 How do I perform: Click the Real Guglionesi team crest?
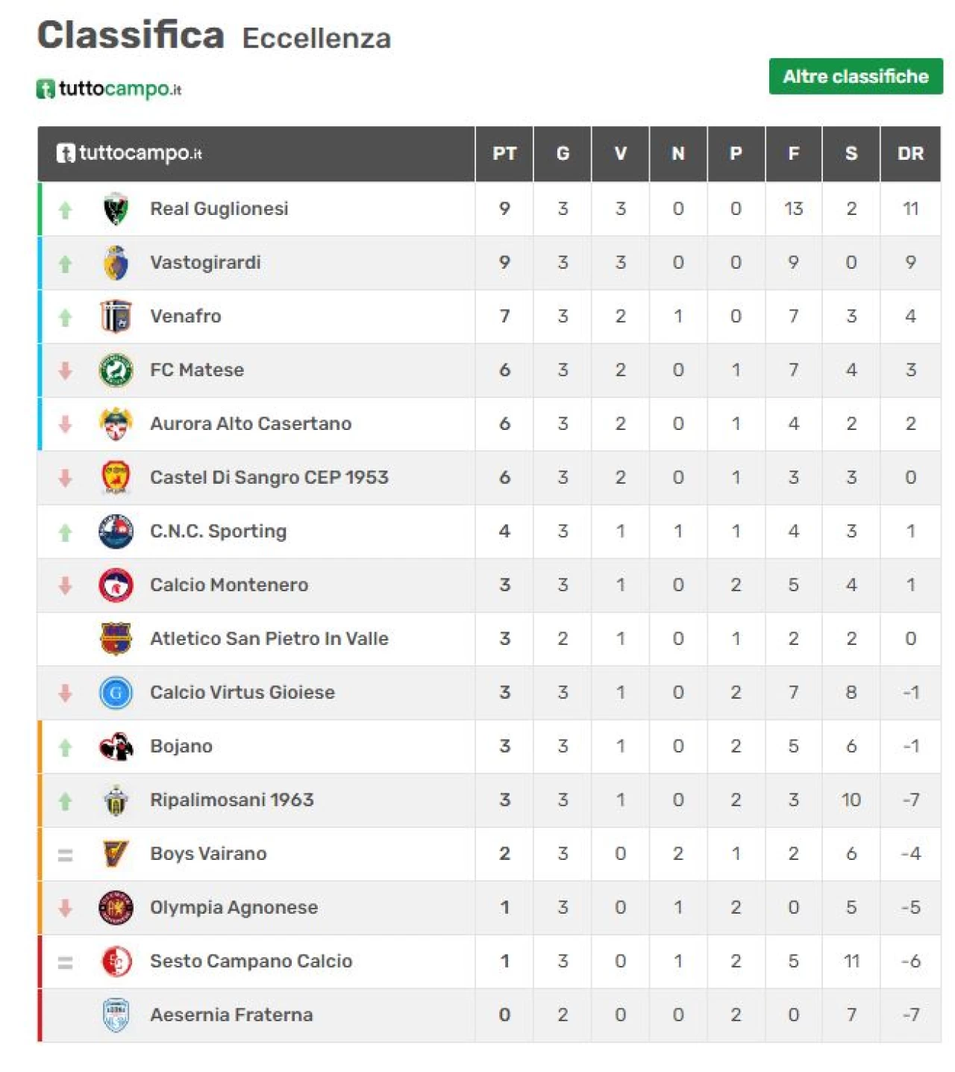116,209
